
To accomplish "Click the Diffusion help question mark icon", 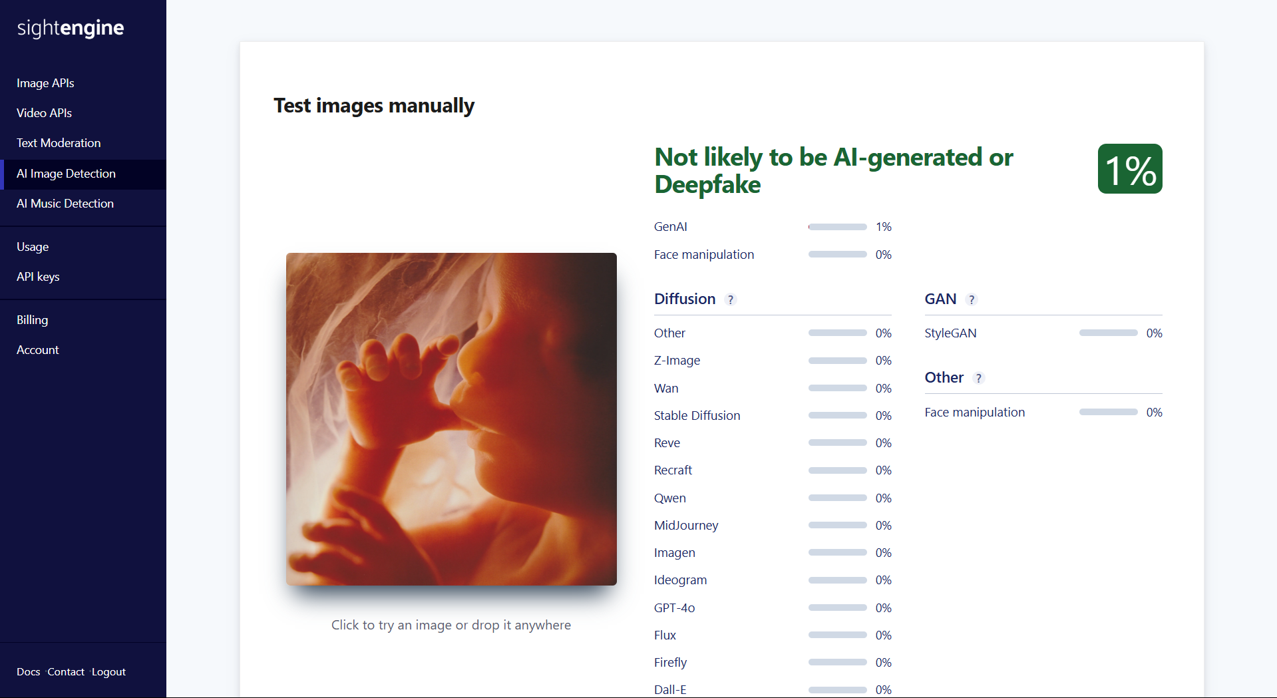I will 731,299.
